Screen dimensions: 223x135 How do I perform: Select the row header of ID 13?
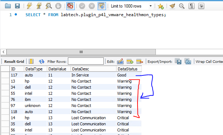5,81
